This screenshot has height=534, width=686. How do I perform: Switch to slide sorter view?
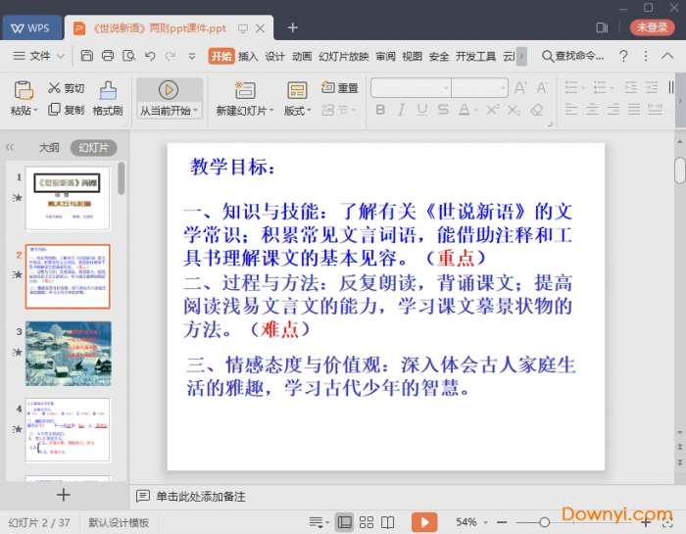tap(367, 522)
